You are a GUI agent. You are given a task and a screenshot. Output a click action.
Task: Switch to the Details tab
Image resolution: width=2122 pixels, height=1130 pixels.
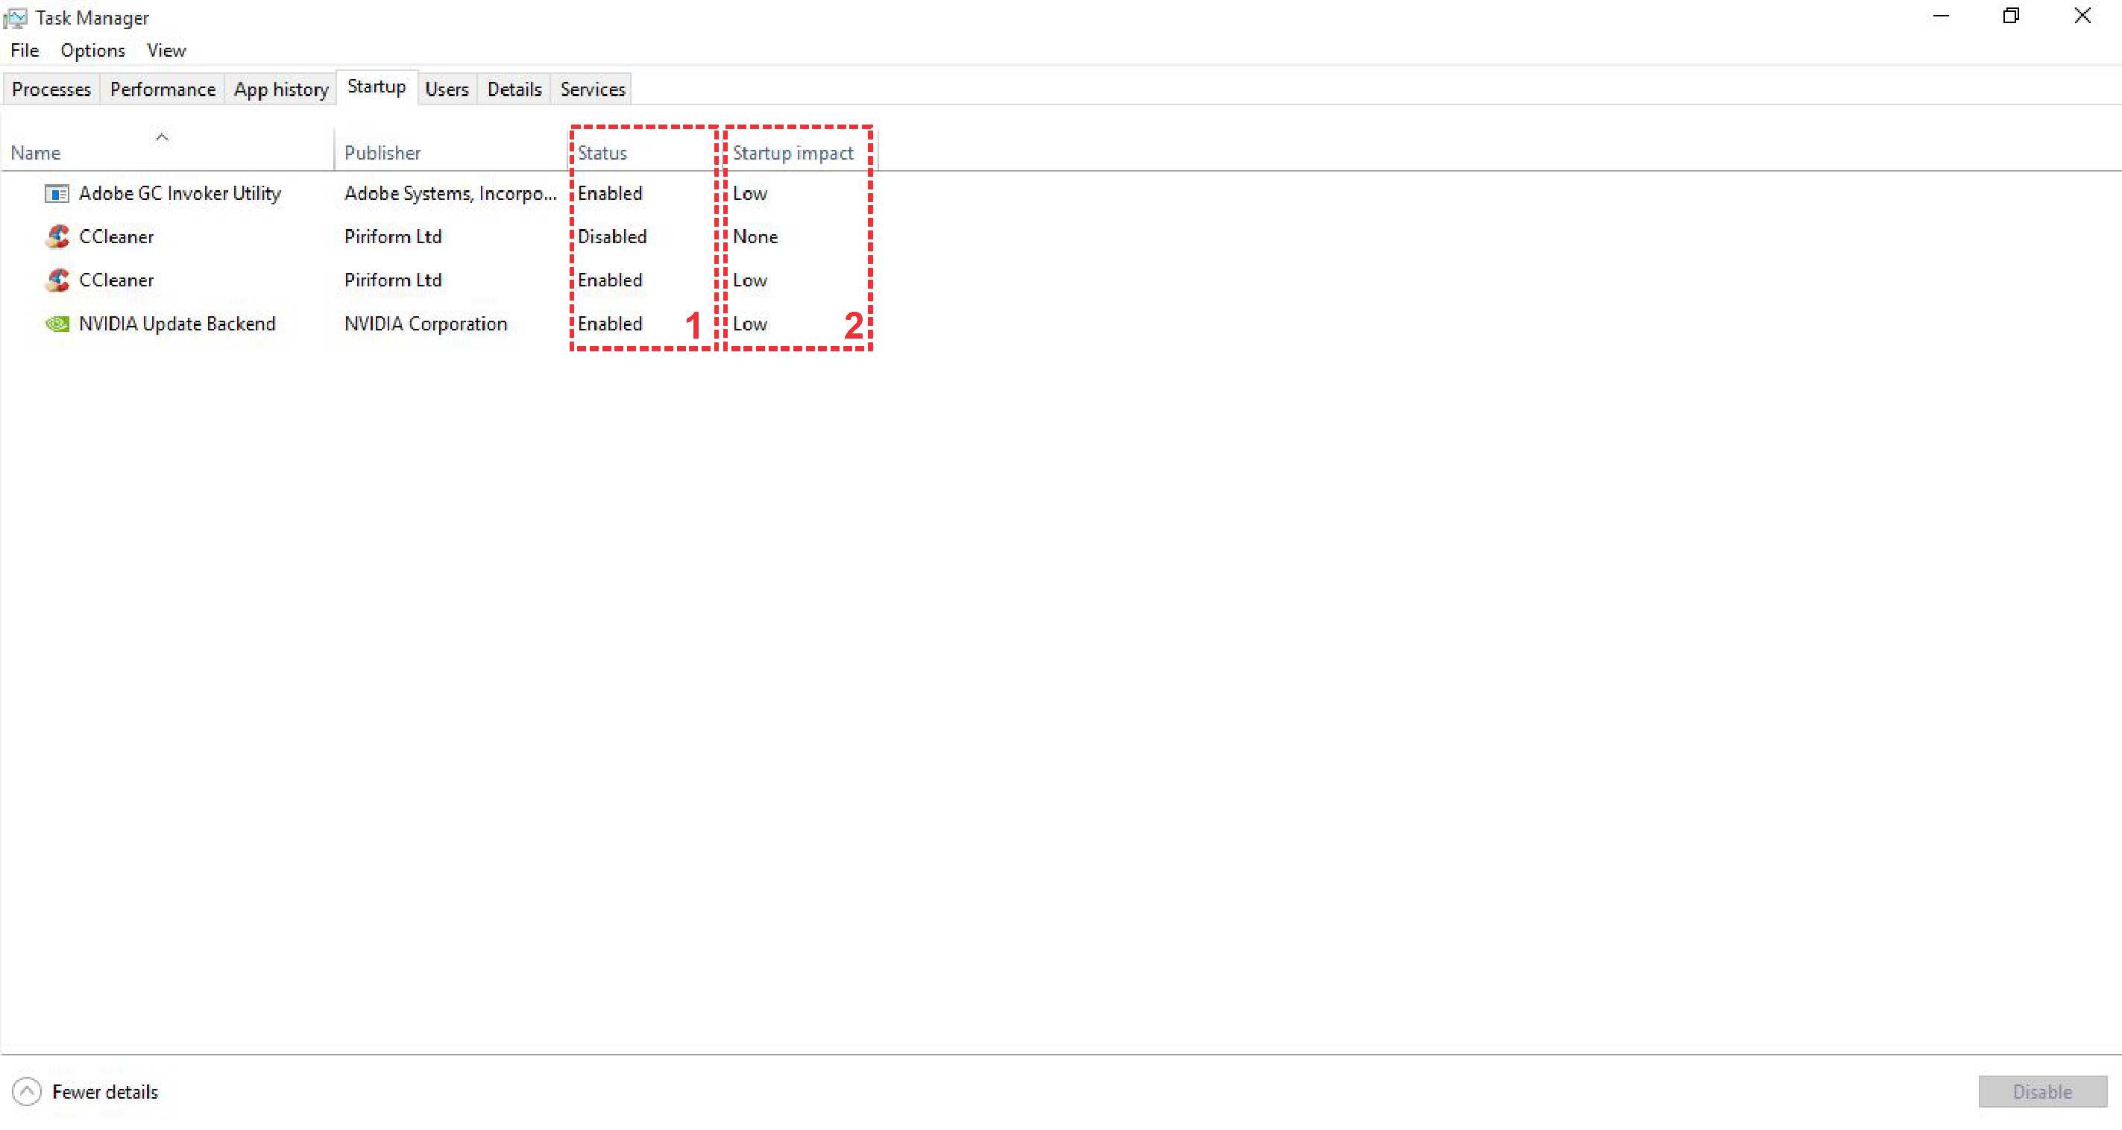pyautogui.click(x=514, y=89)
